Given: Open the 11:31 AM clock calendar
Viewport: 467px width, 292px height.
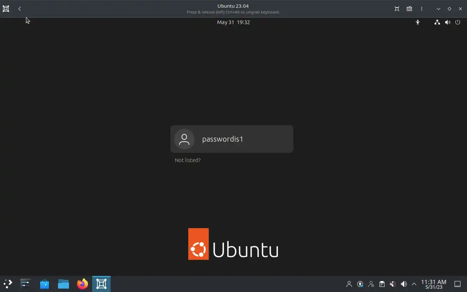Looking at the screenshot, I should [434, 284].
